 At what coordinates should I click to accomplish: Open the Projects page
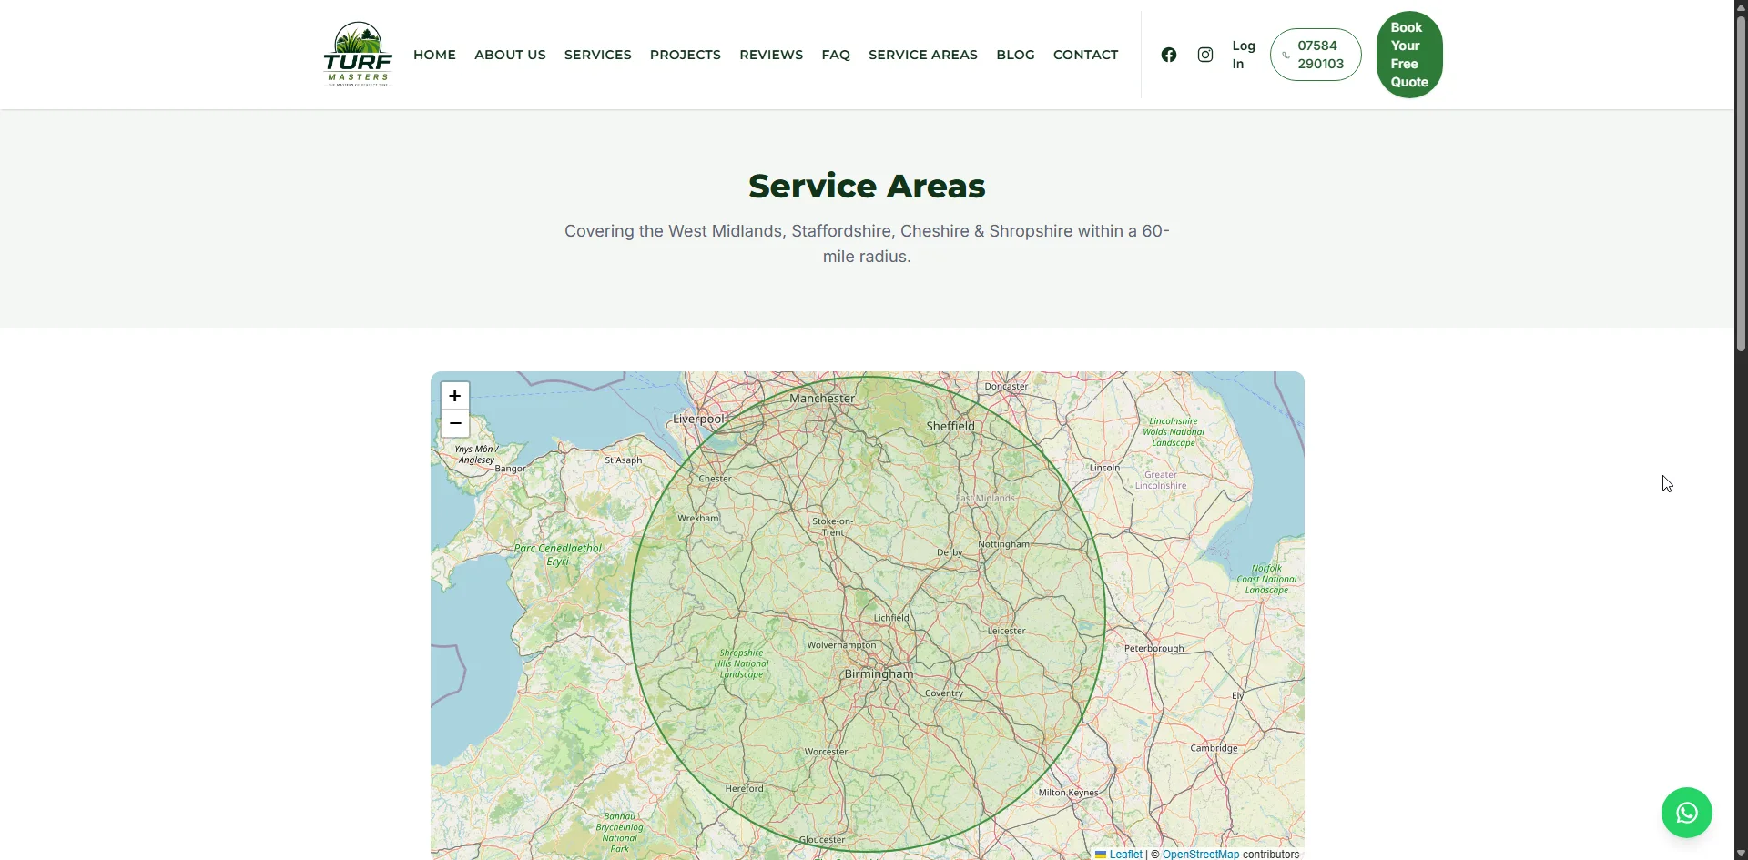686,55
